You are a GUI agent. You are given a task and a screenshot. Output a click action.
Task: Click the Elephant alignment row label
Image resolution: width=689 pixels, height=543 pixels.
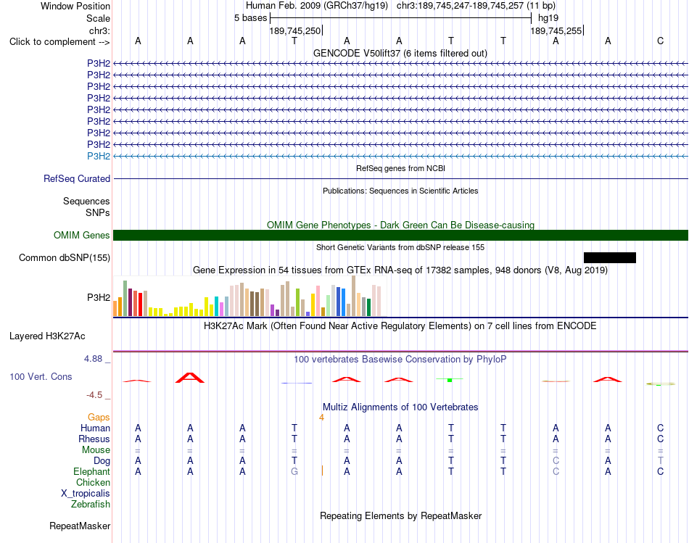[x=91, y=471]
